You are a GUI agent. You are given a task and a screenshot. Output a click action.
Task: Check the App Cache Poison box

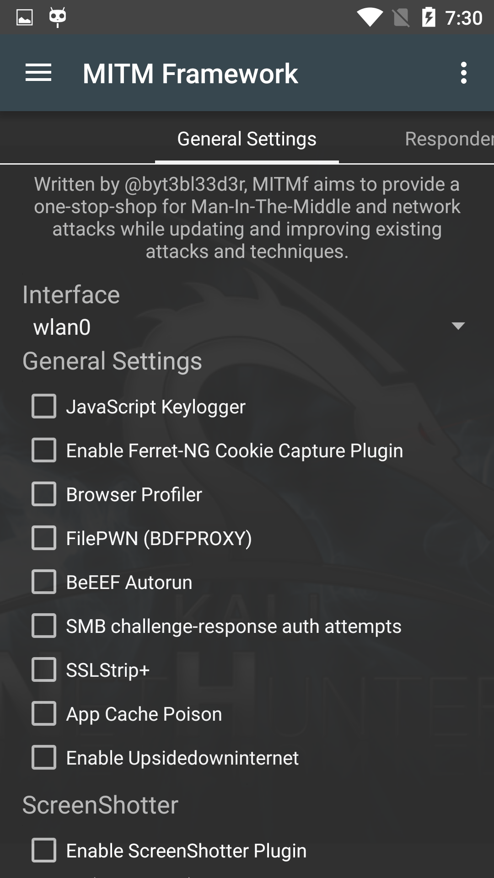(44, 714)
